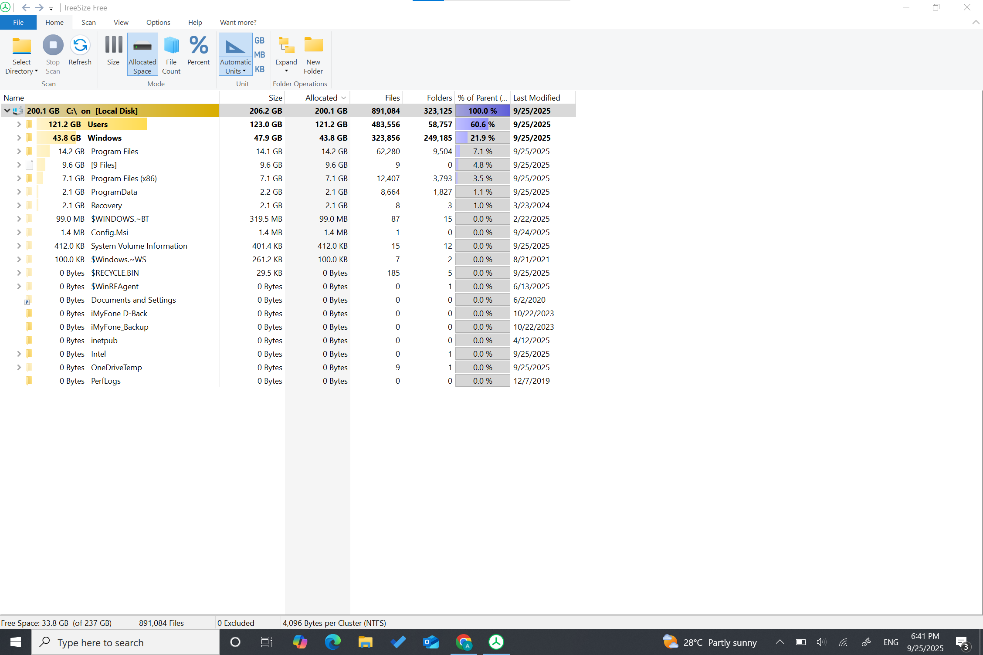Screen dimensions: 983x655
Task: Open the Options menu
Action: click(158, 22)
